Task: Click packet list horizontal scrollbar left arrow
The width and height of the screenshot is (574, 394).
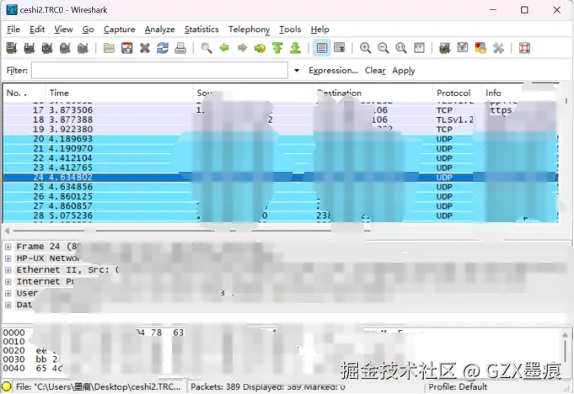Action: pyautogui.click(x=7, y=231)
